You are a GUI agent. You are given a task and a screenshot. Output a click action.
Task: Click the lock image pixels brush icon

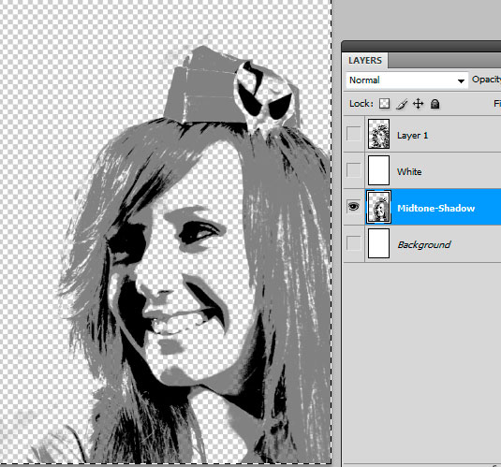[x=402, y=104]
